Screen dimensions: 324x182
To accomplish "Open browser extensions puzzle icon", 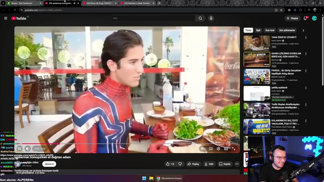I will tap(301, 10).
